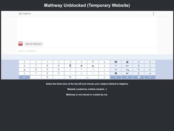
Task: Tap the number 6 key
Action: [x=59, y=70]
